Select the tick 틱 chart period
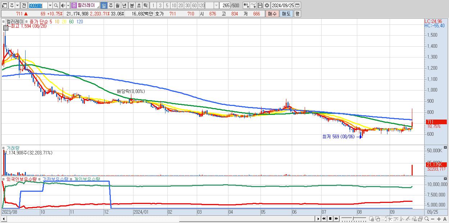Image resolution: width=449 pixels, height=223 pixels. (145, 5)
